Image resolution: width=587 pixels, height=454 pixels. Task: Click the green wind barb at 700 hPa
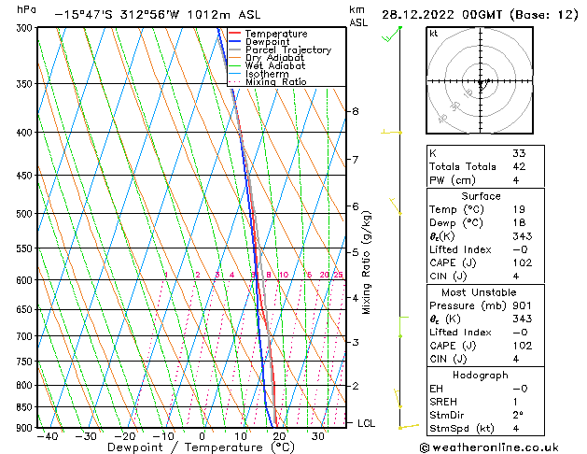click(x=403, y=327)
